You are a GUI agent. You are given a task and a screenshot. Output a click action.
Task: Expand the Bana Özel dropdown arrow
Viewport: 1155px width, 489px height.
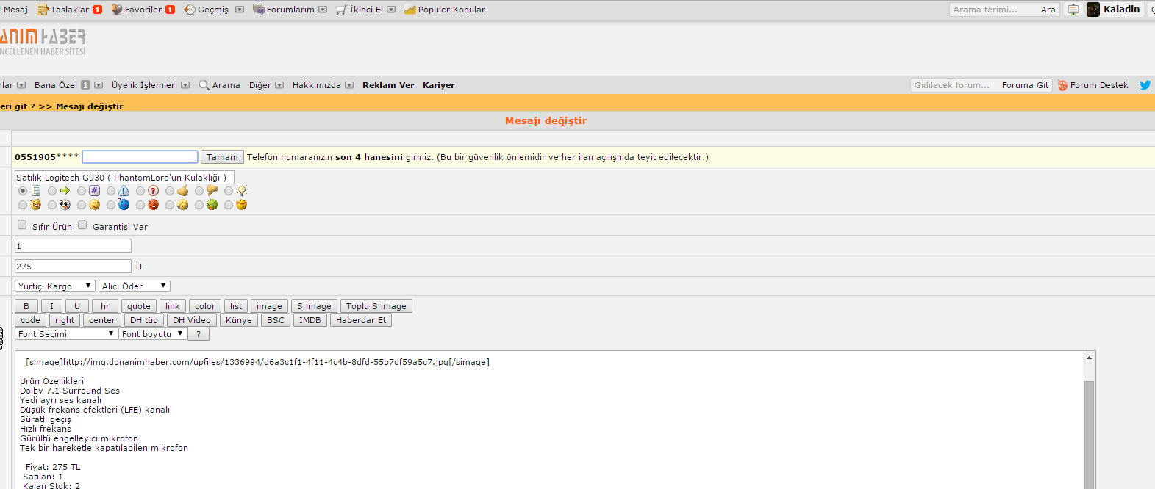click(x=99, y=85)
